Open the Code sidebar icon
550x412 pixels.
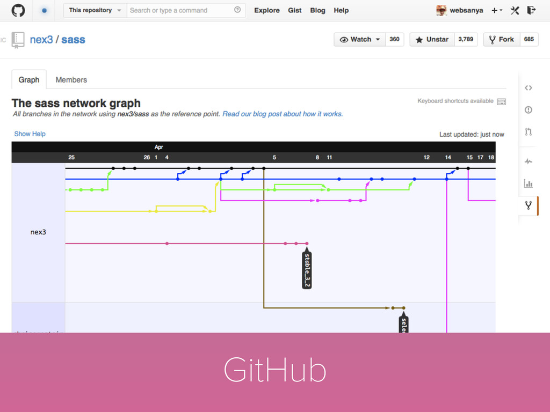tap(529, 87)
